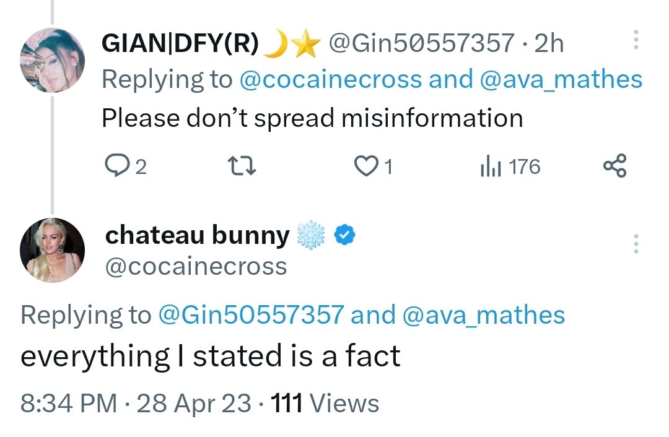Click the blue verified checkmark badge

point(345,235)
